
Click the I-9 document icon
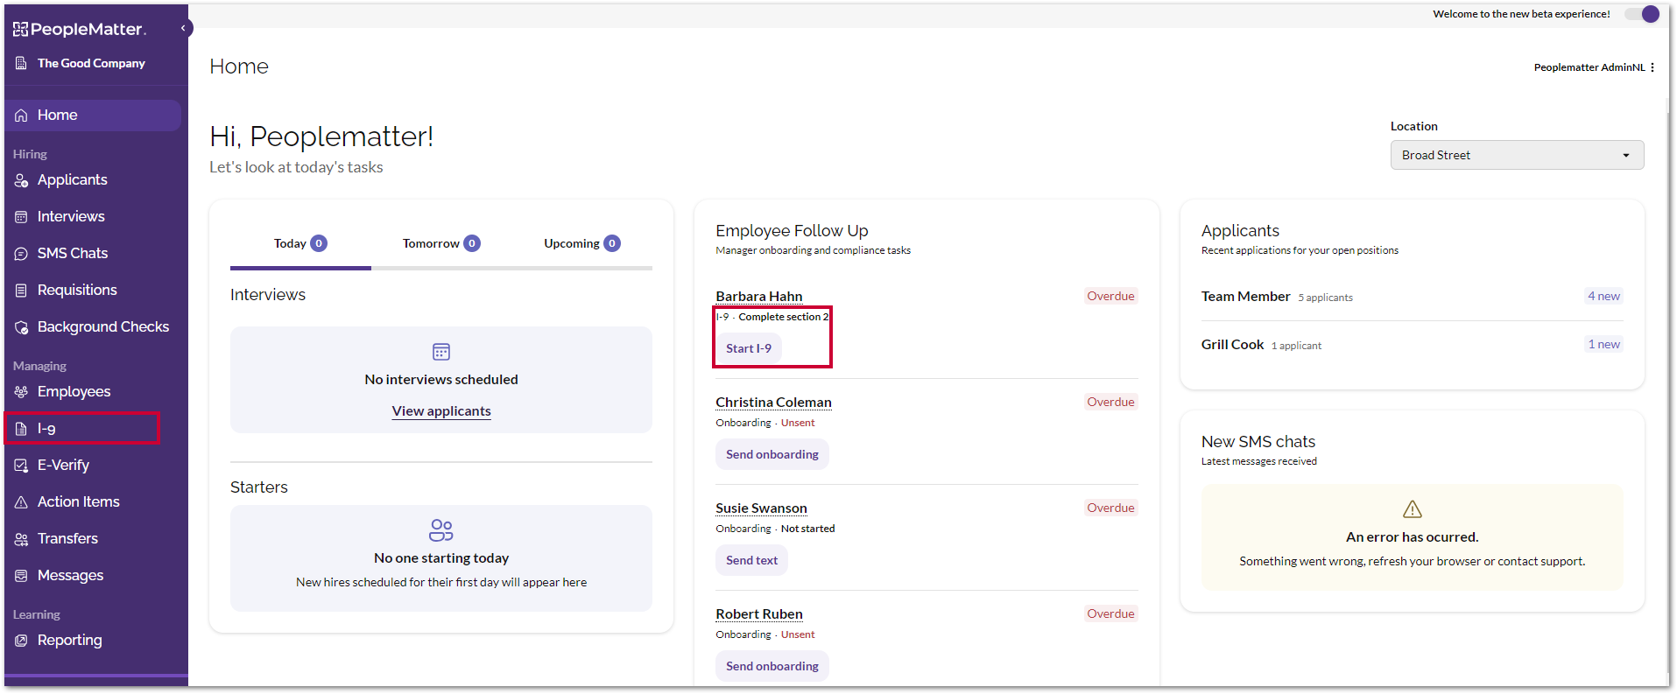click(21, 429)
